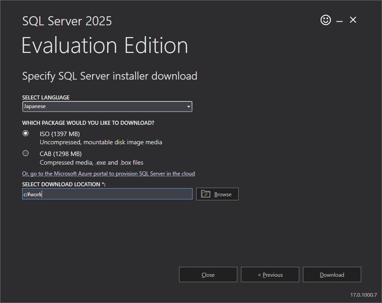Close the SQL Server installer with X

tap(353, 20)
